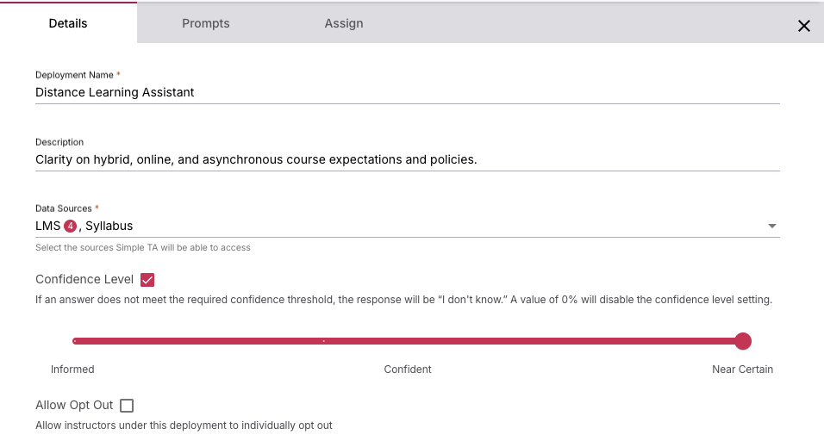
Task: Switch to the Prompts tab
Action: point(206,23)
